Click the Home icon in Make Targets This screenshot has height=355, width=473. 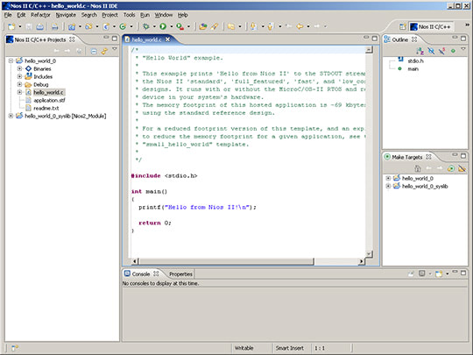coord(418,168)
